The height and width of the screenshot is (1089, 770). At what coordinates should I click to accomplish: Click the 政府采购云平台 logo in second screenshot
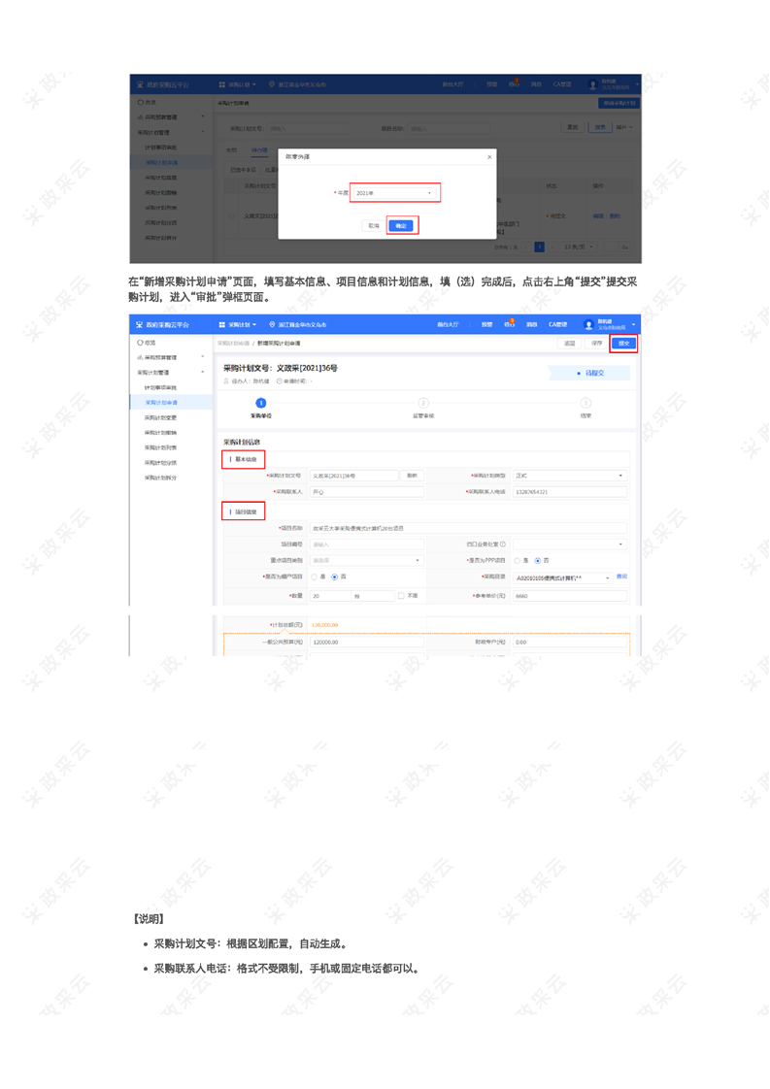tap(162, 324)
